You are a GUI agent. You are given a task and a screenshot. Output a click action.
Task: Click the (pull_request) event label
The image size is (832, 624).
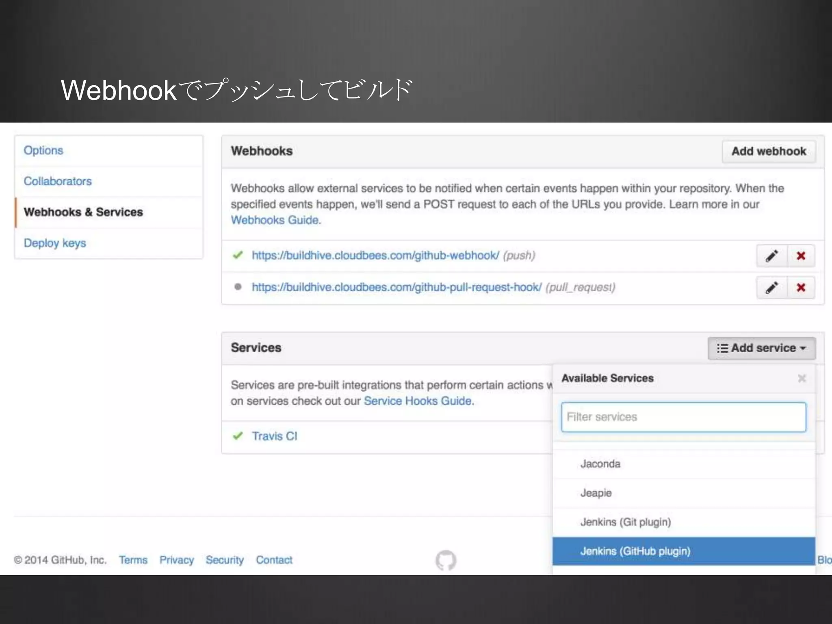pos(581,287)
